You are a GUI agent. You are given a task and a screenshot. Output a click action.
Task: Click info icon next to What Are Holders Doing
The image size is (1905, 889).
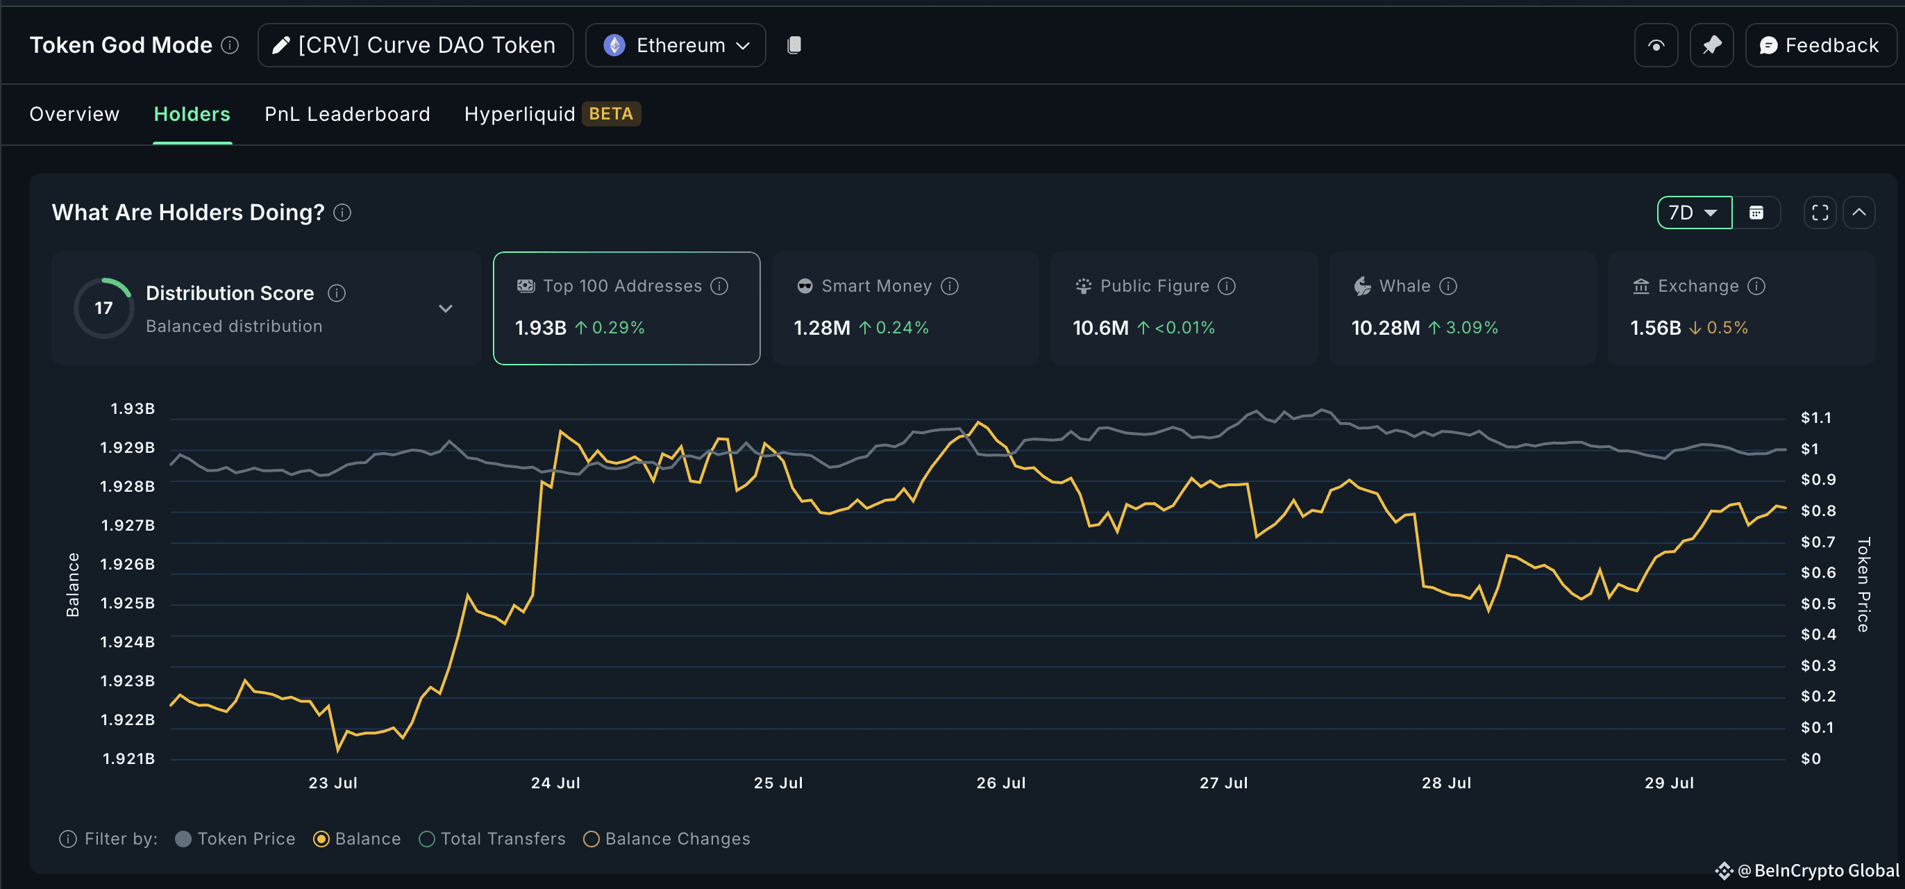coord(342,213)
